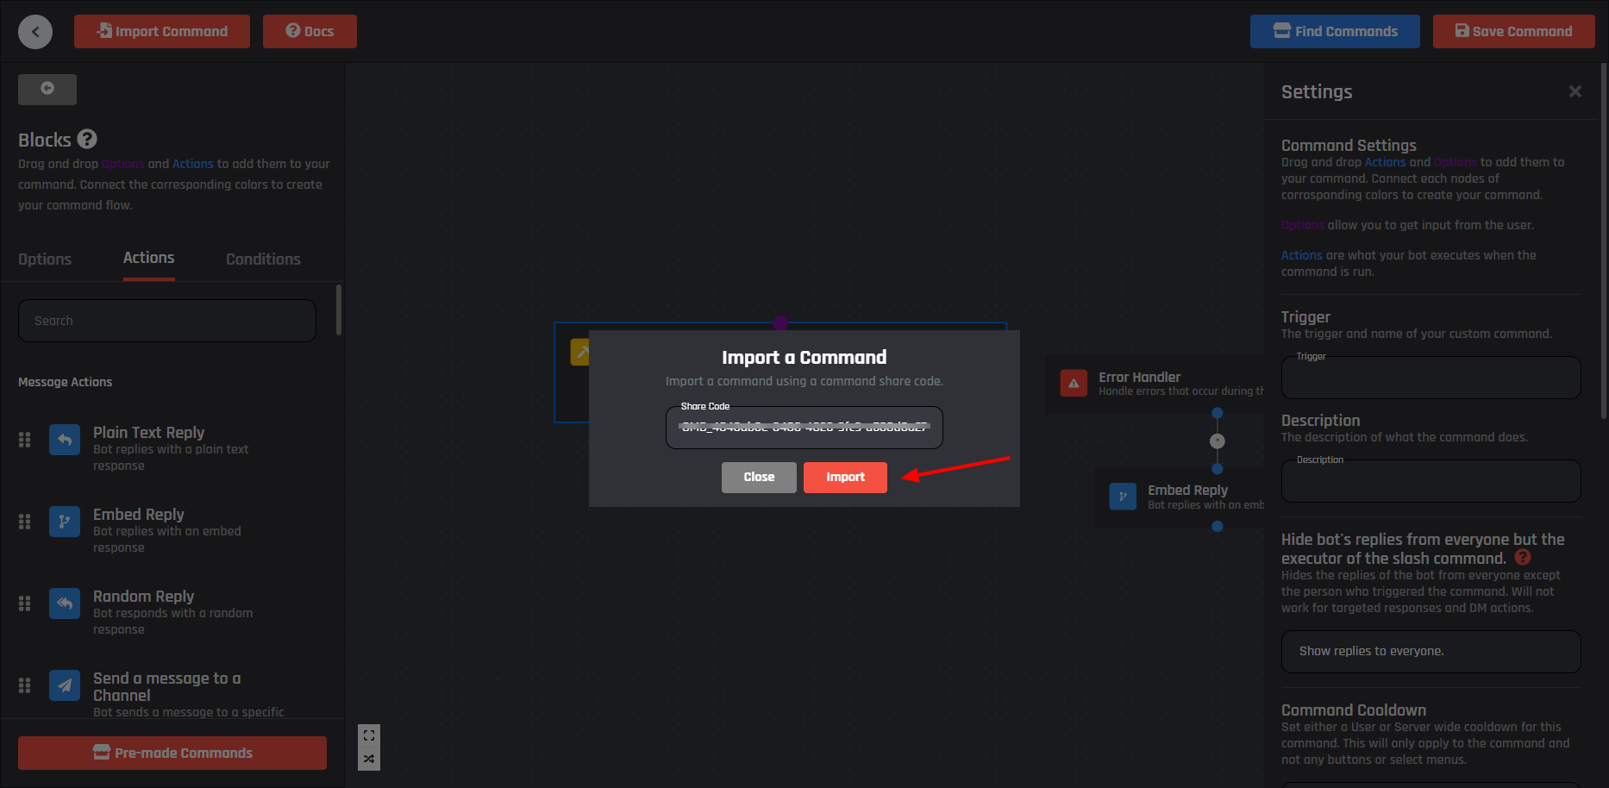This screenshot has width=1609, height=788.
Task: Open the Show replies to everyone dropdown
Action: tap(1431, 651)
